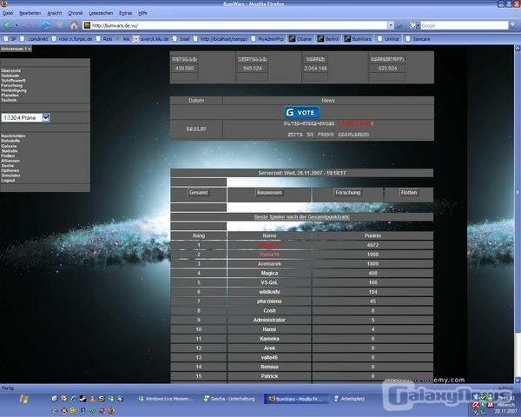Show the Bauwesen ranking
Screen dimensions: 521x417
point(269,193)
